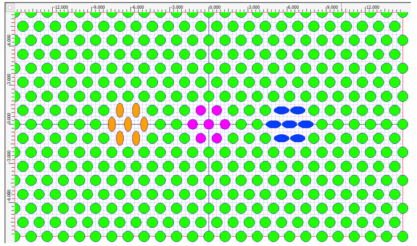417x246 pixels.
Task: Click the -3.000 mark on the horizontal ruler
Action: pyautogui.click(x=177, y=7)
